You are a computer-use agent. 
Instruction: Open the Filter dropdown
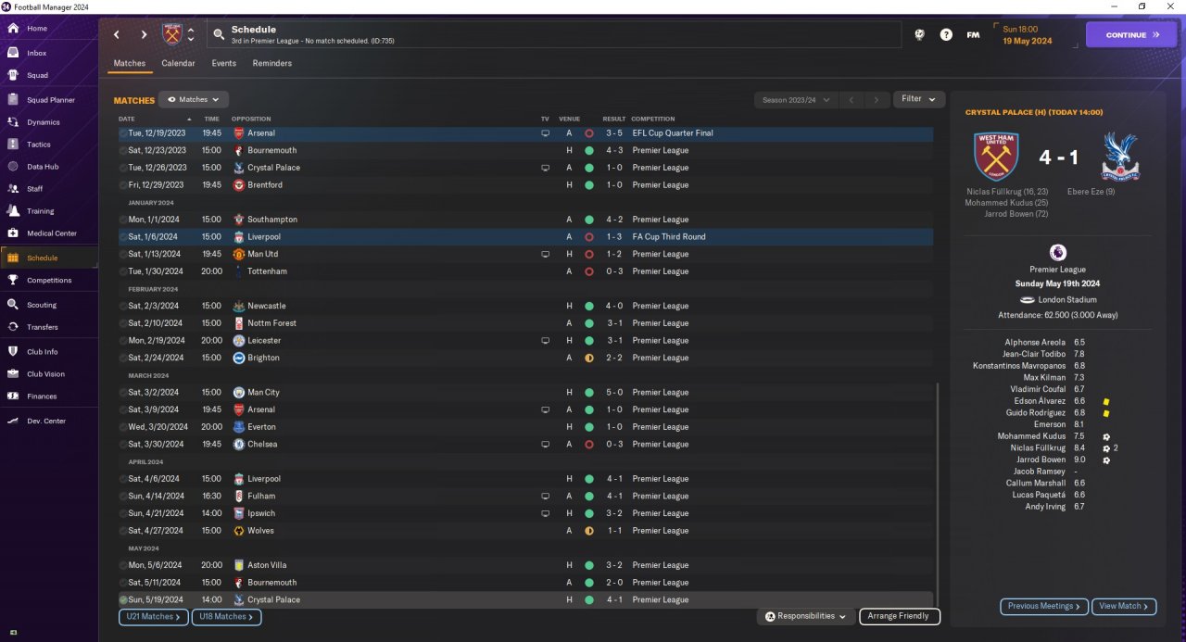[x=919, y=99]
